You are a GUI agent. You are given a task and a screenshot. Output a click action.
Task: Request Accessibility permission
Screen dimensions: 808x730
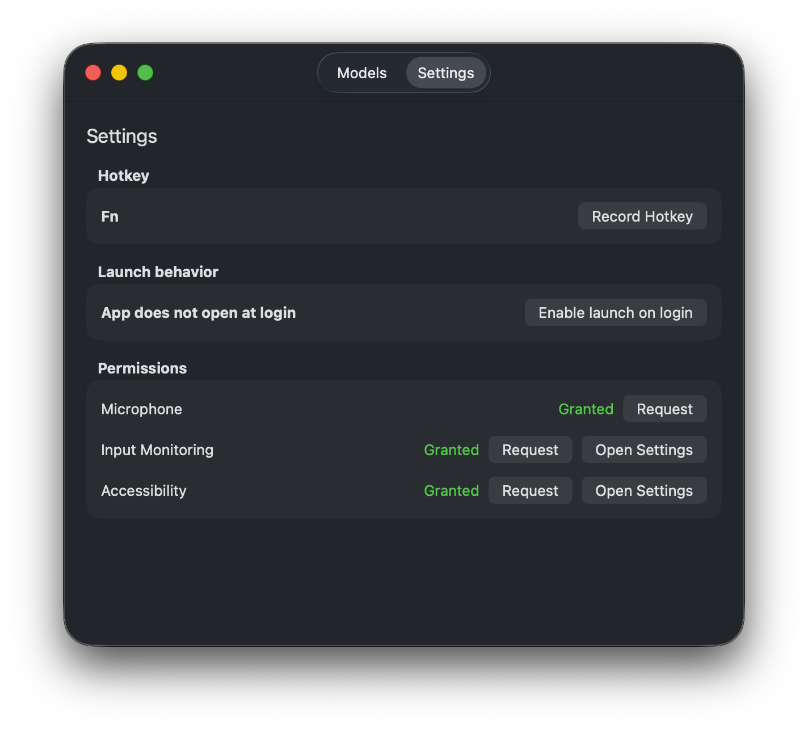coord(530,490)
